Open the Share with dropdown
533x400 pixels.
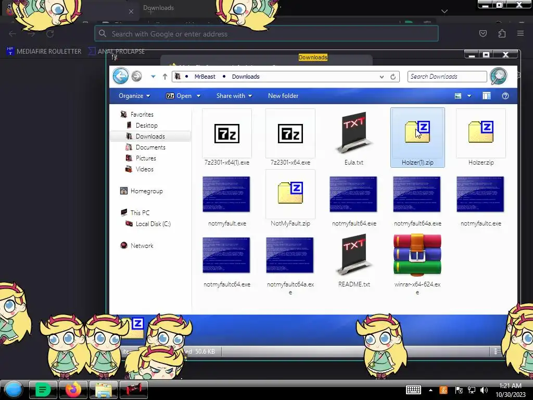pos(234,96)
